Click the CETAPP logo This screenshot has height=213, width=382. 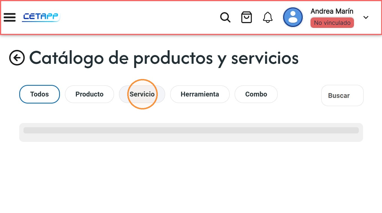(41, 17)
